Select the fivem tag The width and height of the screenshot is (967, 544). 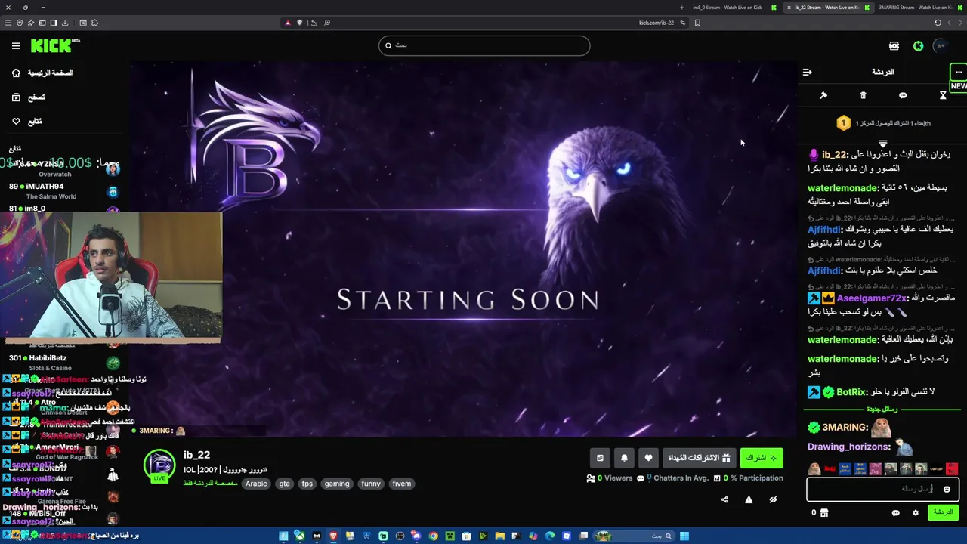(402, 484)
